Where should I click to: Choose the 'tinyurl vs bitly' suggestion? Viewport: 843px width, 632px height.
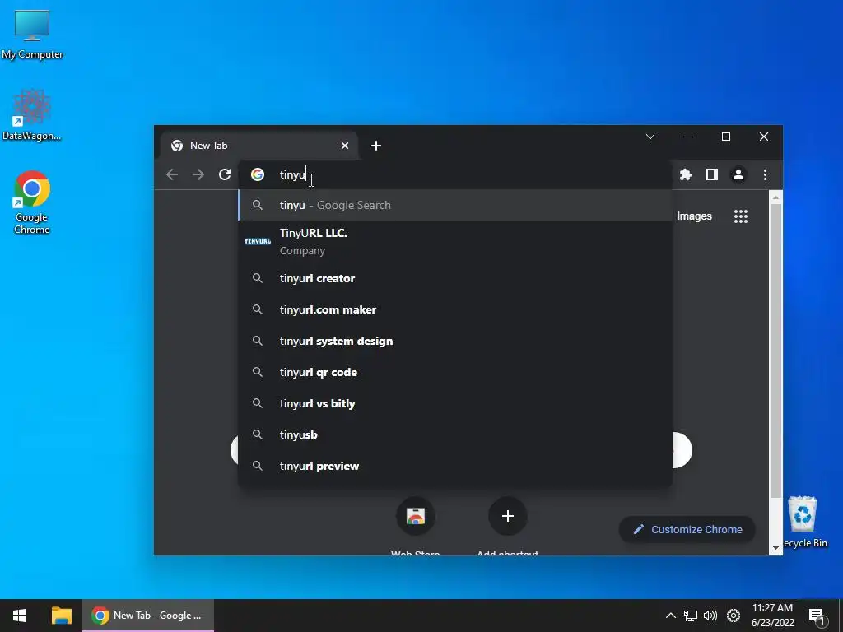pyautogui.click(x=454, y=403)
